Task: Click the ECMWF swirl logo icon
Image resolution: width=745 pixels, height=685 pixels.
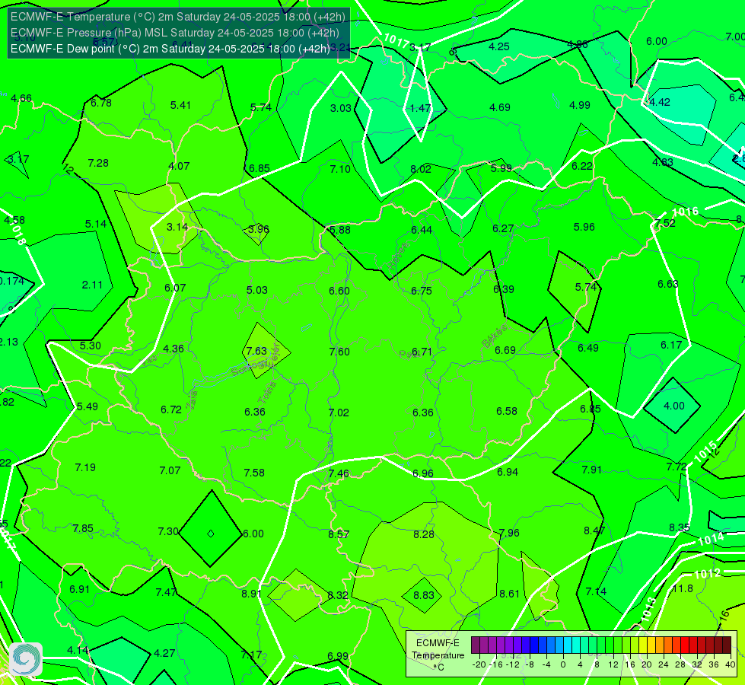Action: click(26, 659)
